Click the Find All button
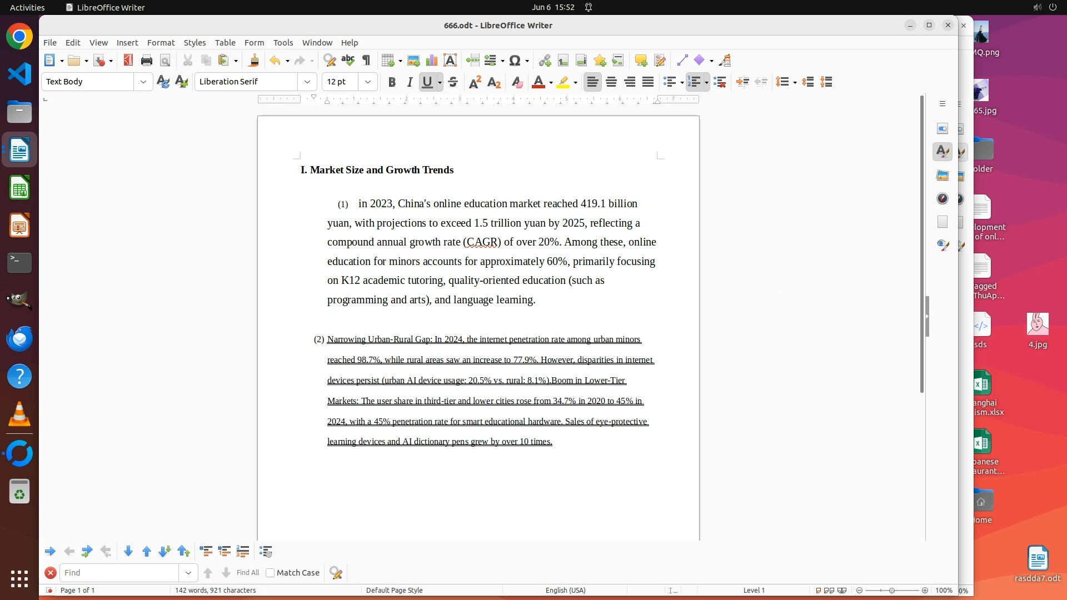1067x600 pixels. 247,573
